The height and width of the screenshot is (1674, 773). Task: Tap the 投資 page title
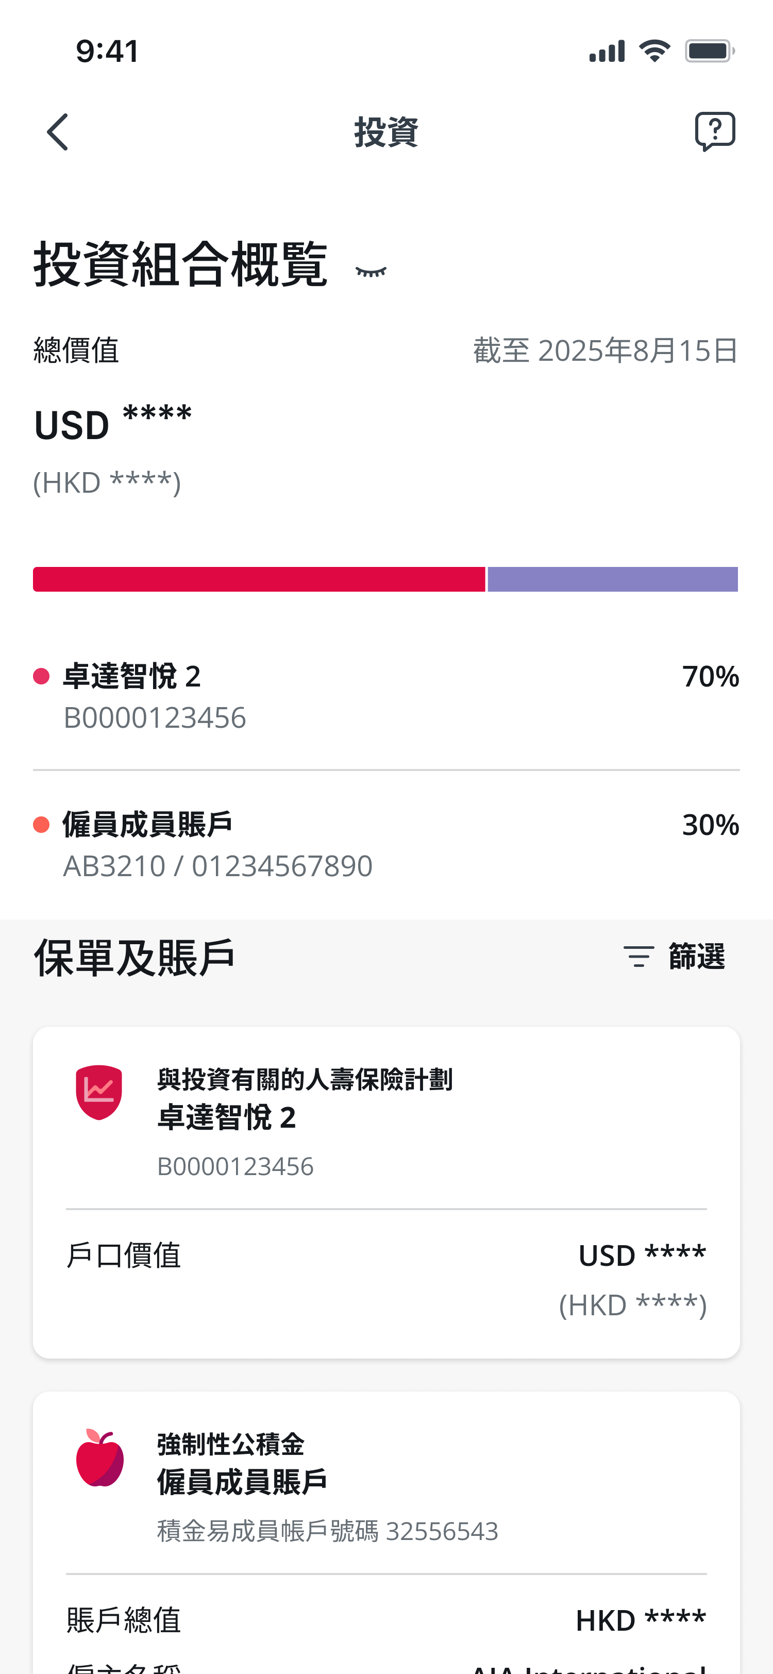[386, 132]
